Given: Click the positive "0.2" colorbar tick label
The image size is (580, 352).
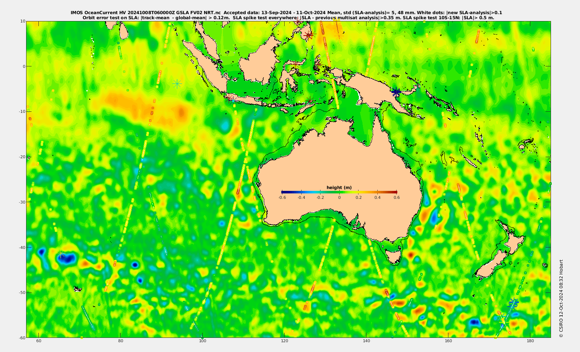Looking at the screenshot, I should (x=359, y=197).
